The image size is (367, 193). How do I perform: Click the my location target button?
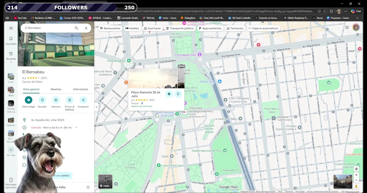356,169
